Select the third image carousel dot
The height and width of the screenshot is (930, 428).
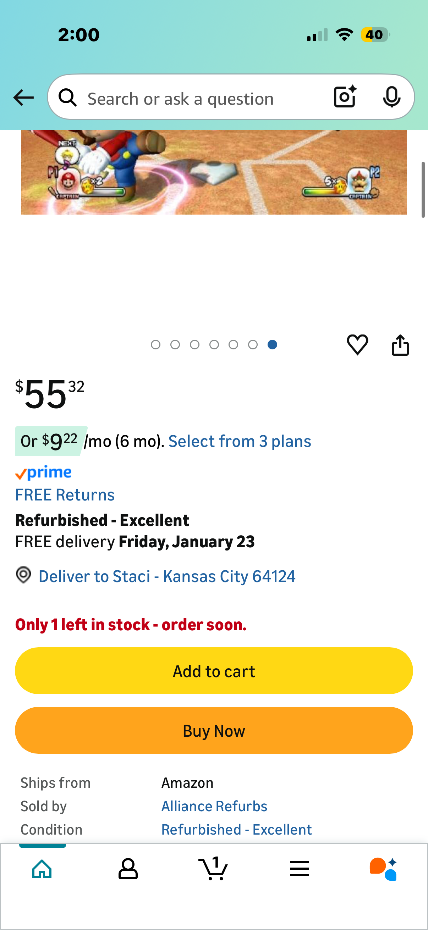(195, 345)
